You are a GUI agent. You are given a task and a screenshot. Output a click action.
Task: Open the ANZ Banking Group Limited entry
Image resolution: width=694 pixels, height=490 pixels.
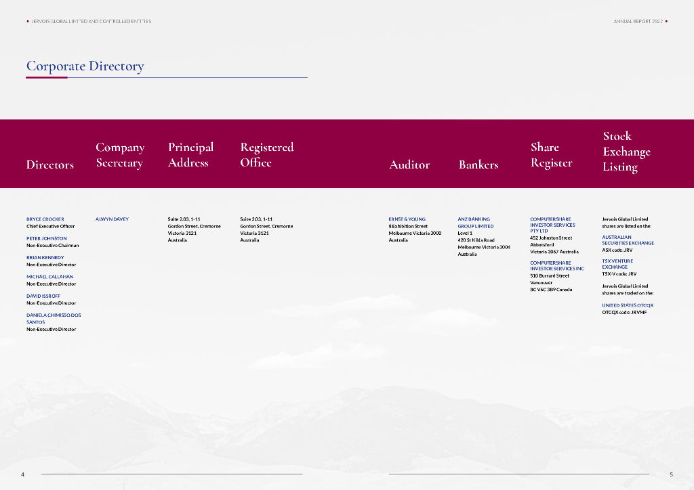coord(475,223)
